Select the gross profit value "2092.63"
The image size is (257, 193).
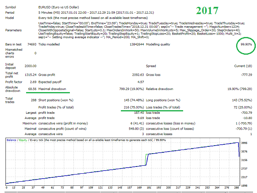point(138,75)
